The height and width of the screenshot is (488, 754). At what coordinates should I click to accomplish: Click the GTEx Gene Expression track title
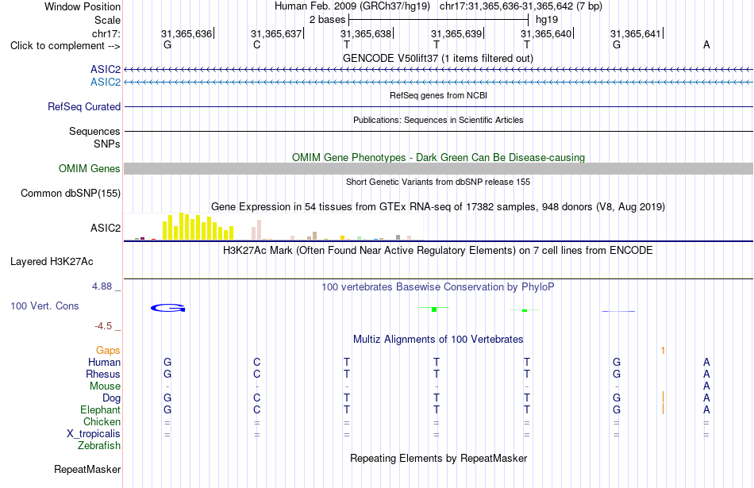click(x=438, y=207)
